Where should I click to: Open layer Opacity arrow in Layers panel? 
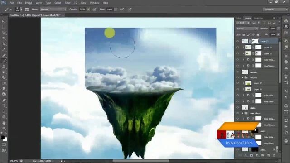point(278,29)
